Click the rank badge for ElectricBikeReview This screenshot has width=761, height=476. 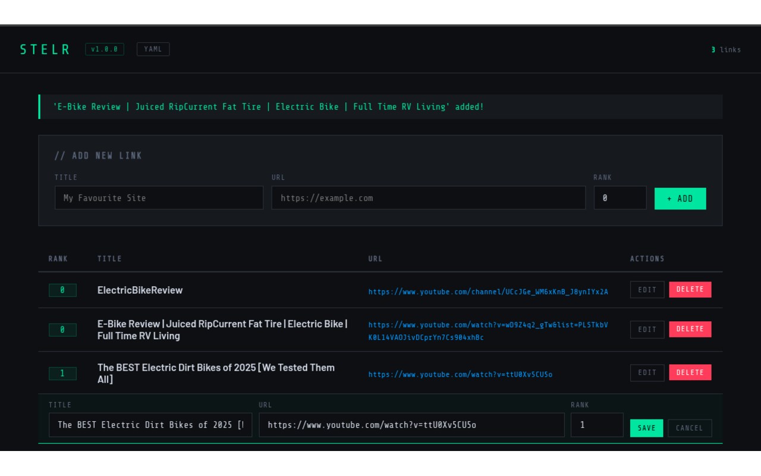[62, 290]
